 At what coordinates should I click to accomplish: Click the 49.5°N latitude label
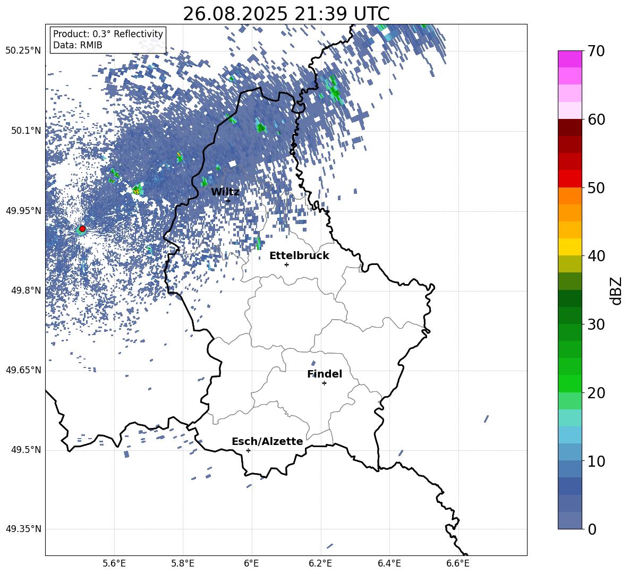25,450
